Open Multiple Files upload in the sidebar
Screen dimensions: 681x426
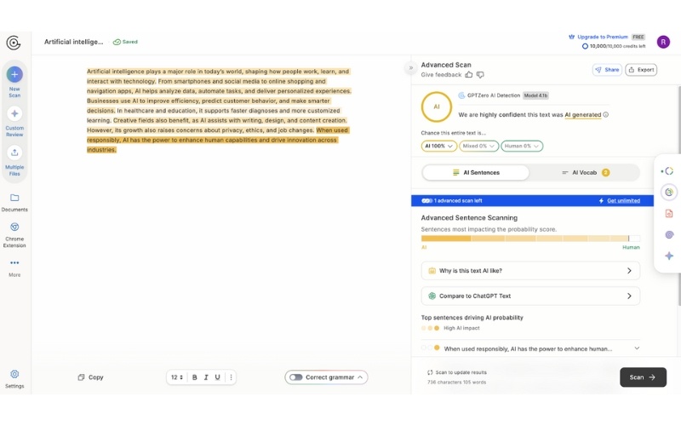pos(14,160)
